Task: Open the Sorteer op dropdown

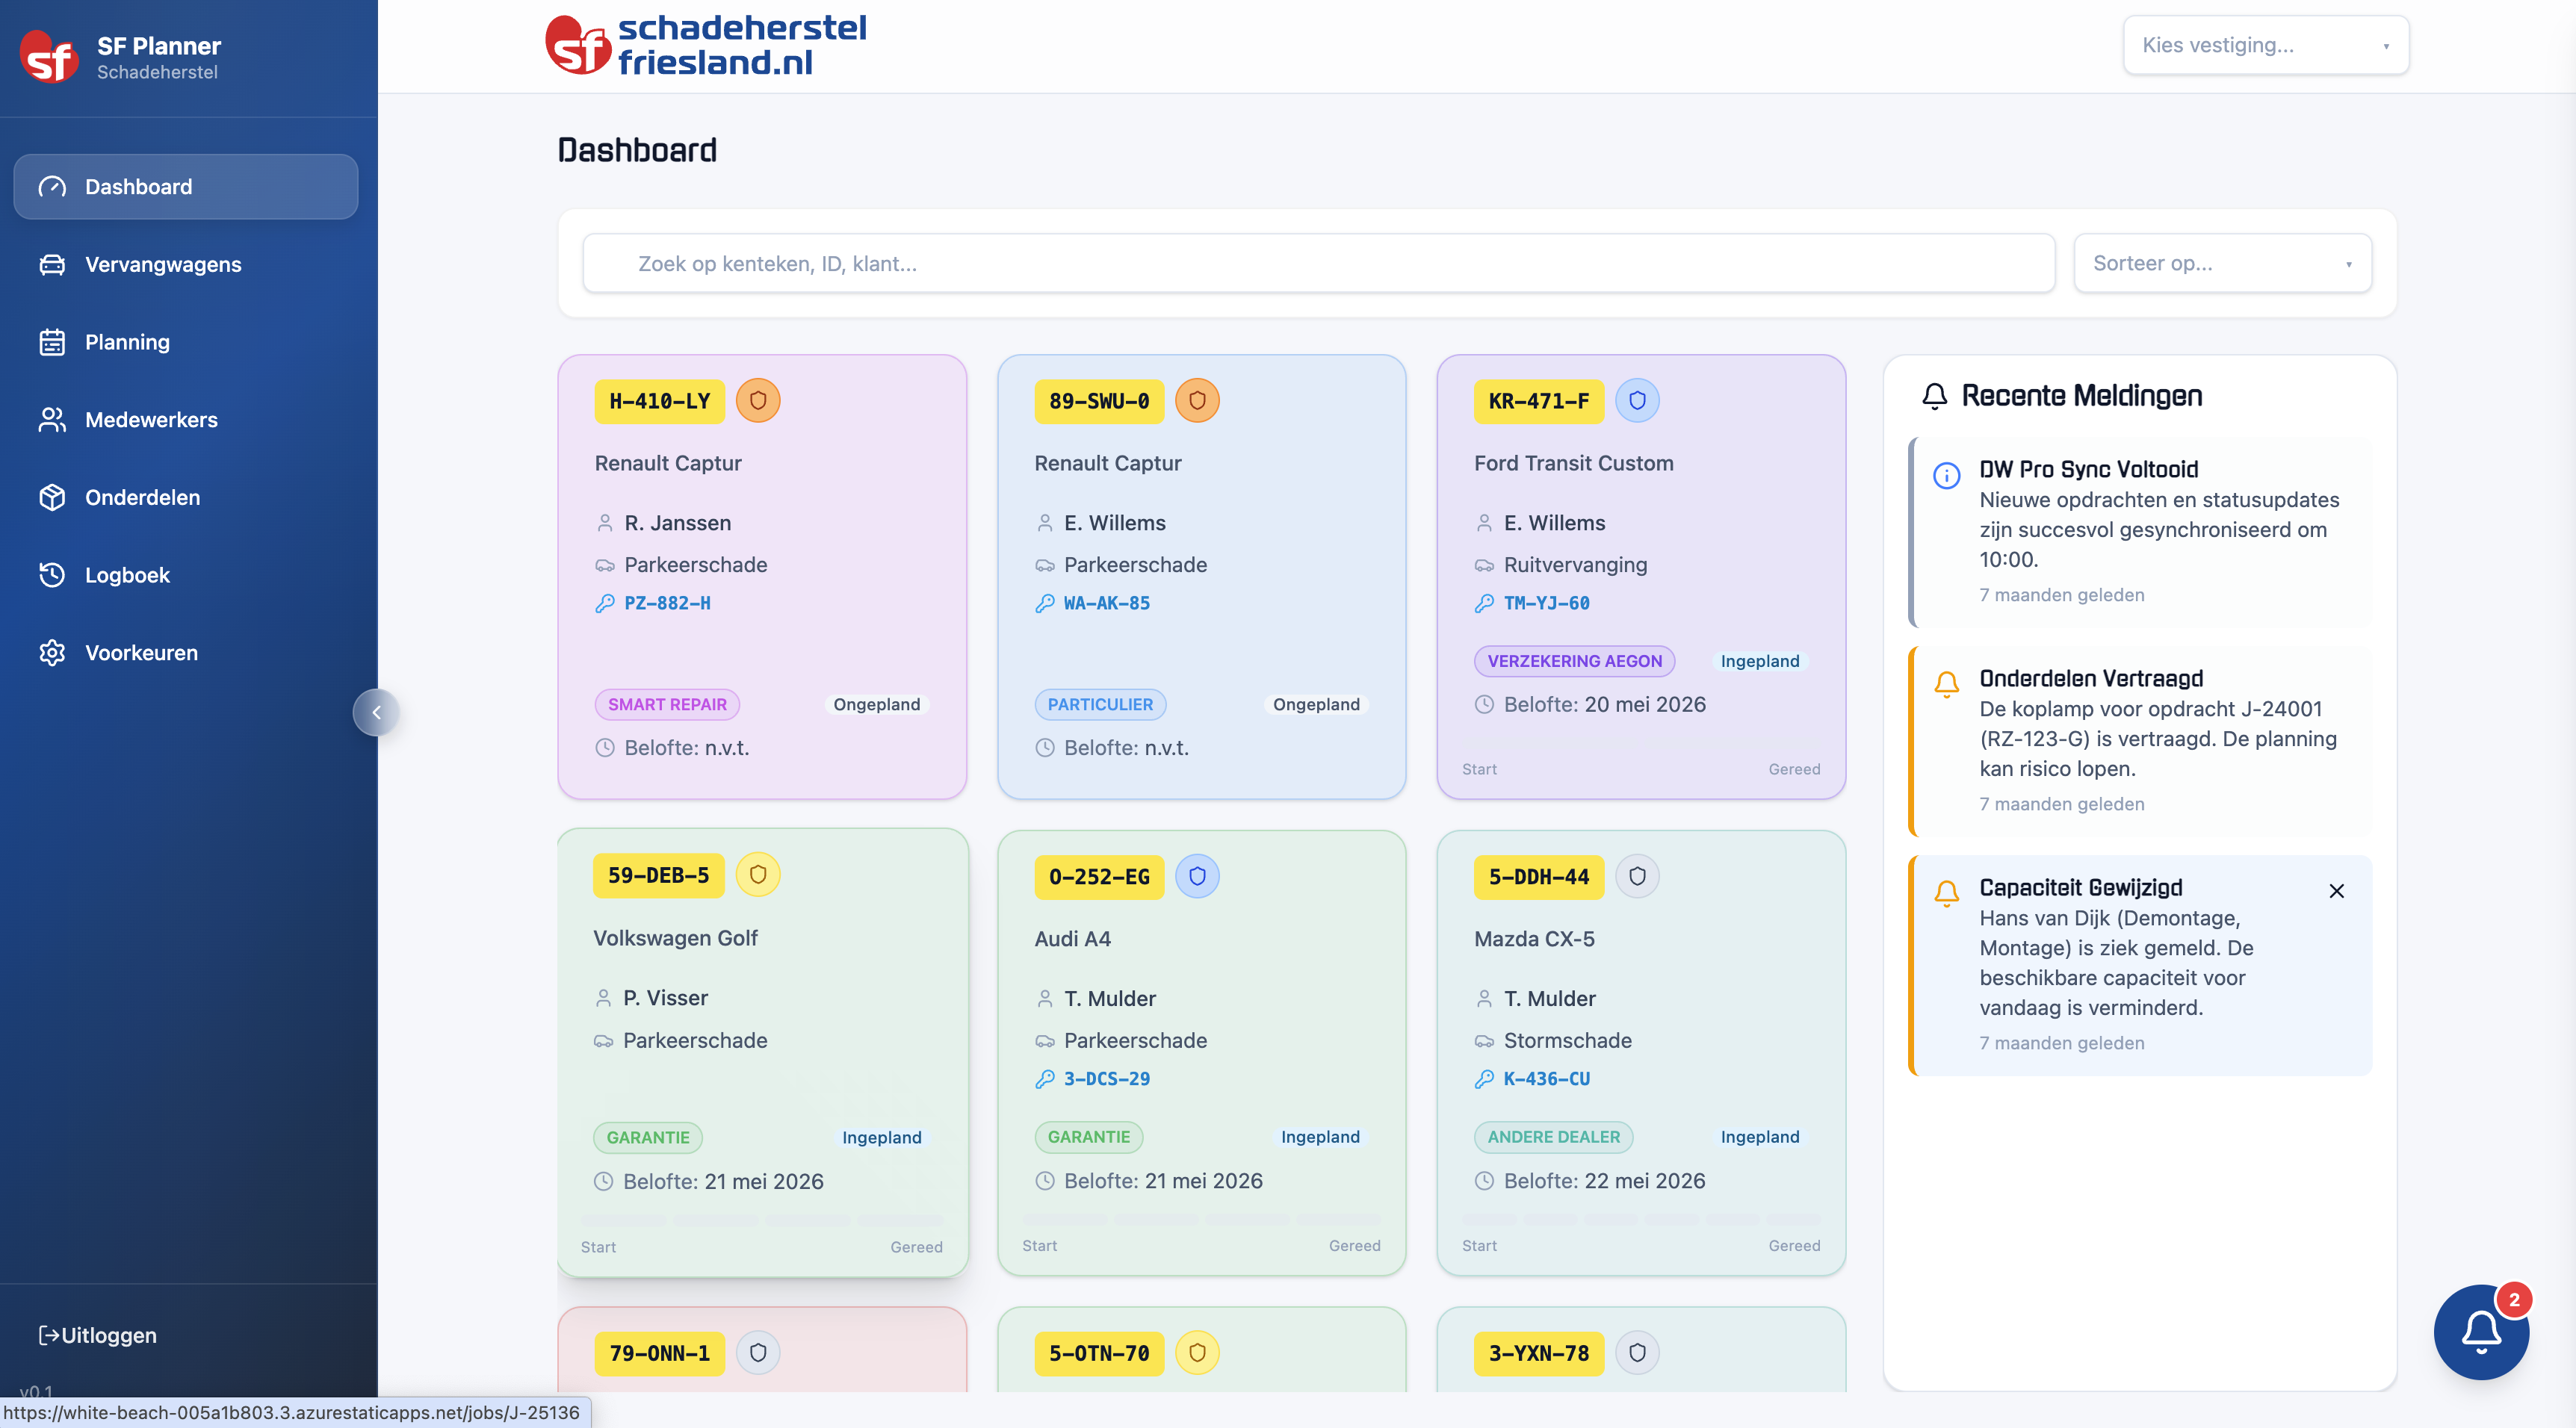Action: point(2223,263)
